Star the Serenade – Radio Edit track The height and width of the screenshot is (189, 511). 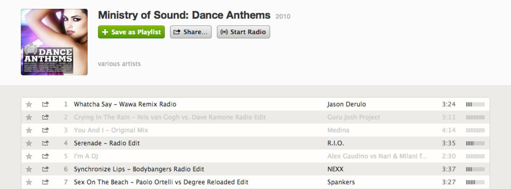(x=29, y=143)
